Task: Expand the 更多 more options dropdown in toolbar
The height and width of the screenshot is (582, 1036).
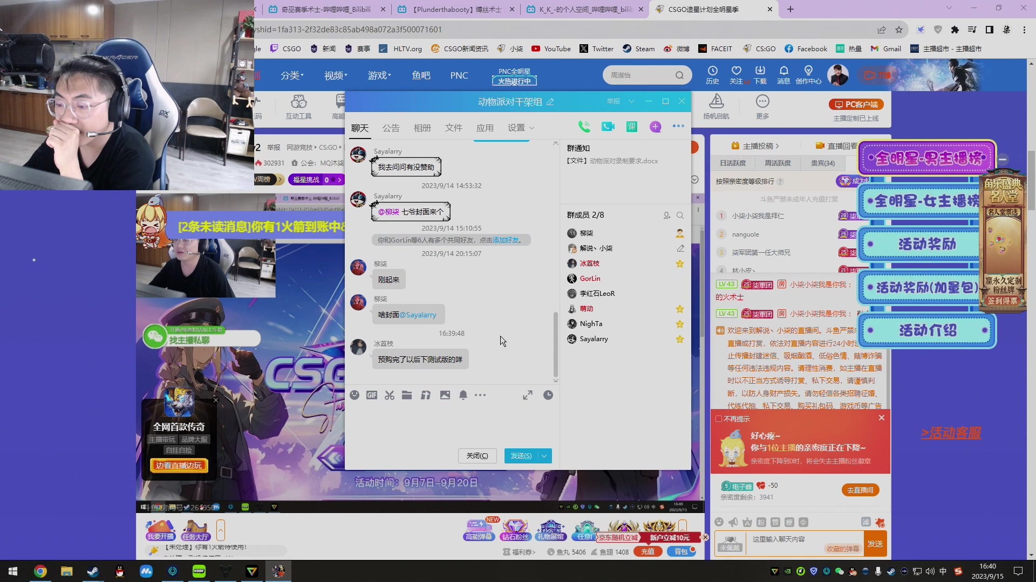Action: (480, 395)
